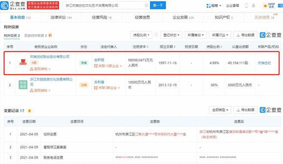
Task: Open the 所属省份 filter dropdown
Action: [196, 35]
